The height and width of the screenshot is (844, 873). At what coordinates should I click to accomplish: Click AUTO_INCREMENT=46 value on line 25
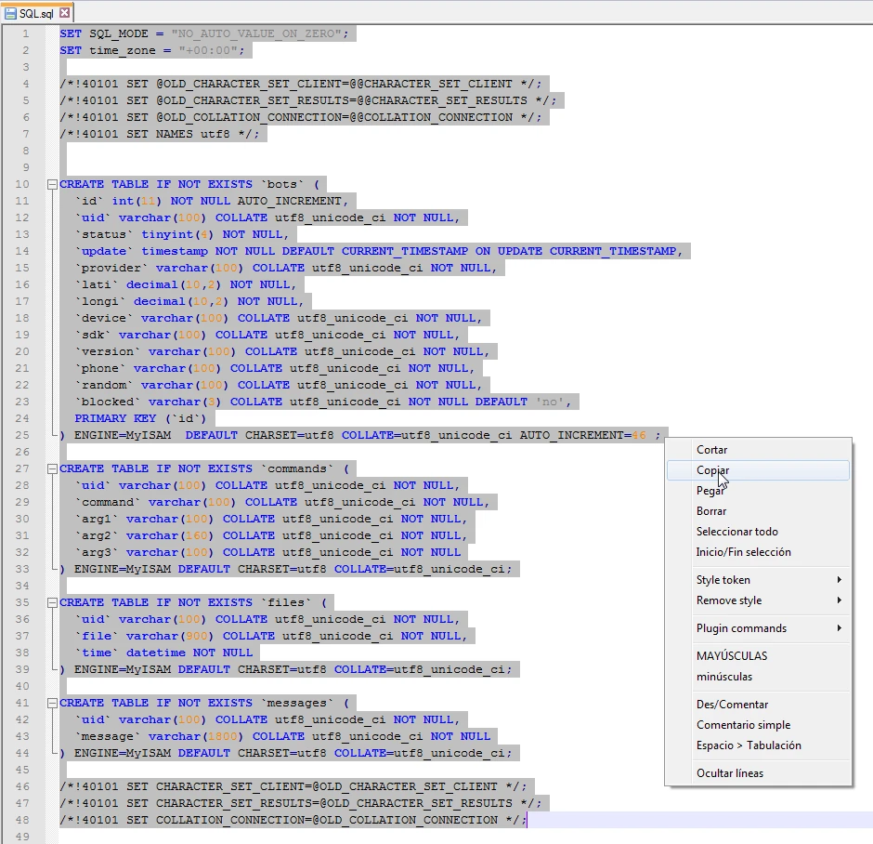click(x=583, y=436)
